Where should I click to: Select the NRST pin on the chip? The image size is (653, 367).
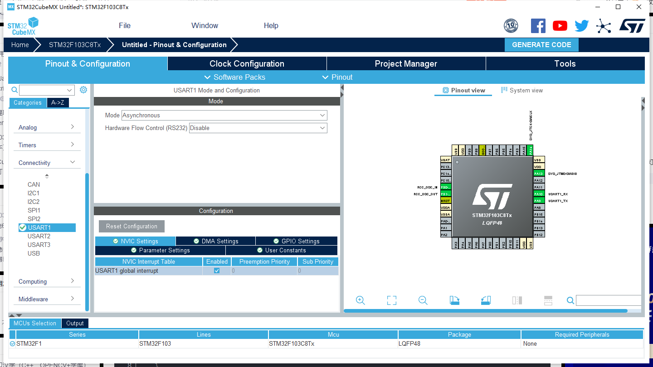tap(446, 201)
